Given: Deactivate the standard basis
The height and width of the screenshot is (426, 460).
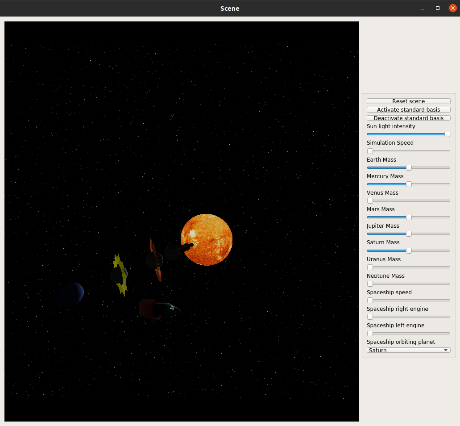Looking at the screenshot, I should [x=408, y=118].
